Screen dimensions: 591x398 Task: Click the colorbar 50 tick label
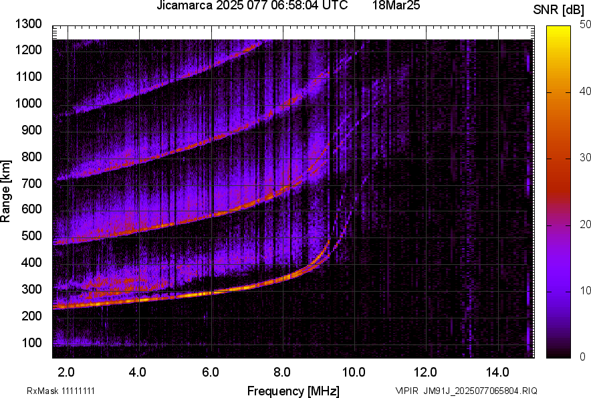point(586,25)
